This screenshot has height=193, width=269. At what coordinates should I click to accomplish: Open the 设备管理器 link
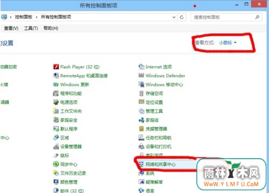71,146
